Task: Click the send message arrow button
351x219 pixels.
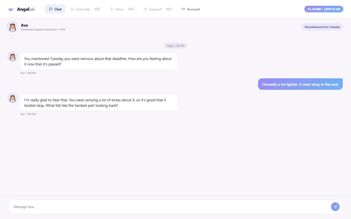Action: (335, 207)
